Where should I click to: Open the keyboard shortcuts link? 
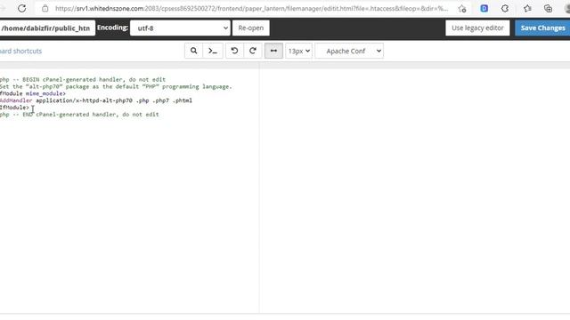(x=20, y=52)
